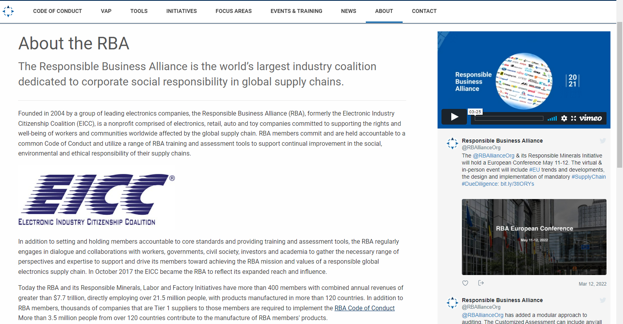Screen dimensions: 623x324
Task: Click the RBA European Conference image
Action: [534, 237]
